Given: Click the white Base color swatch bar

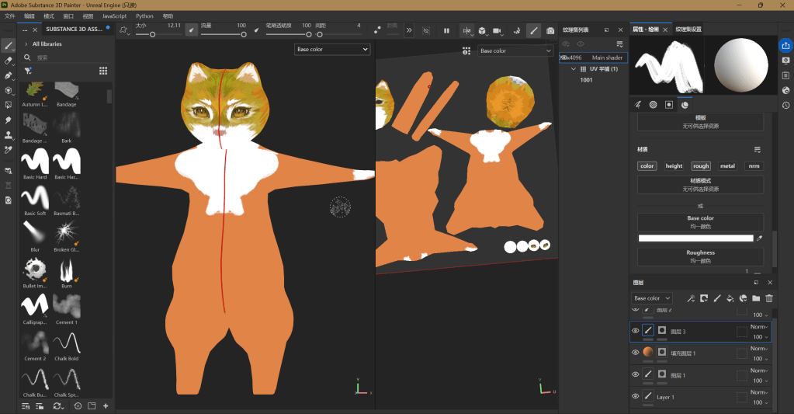Looking at the screenshot, I should pyautogui.click(x=695, y=238).
